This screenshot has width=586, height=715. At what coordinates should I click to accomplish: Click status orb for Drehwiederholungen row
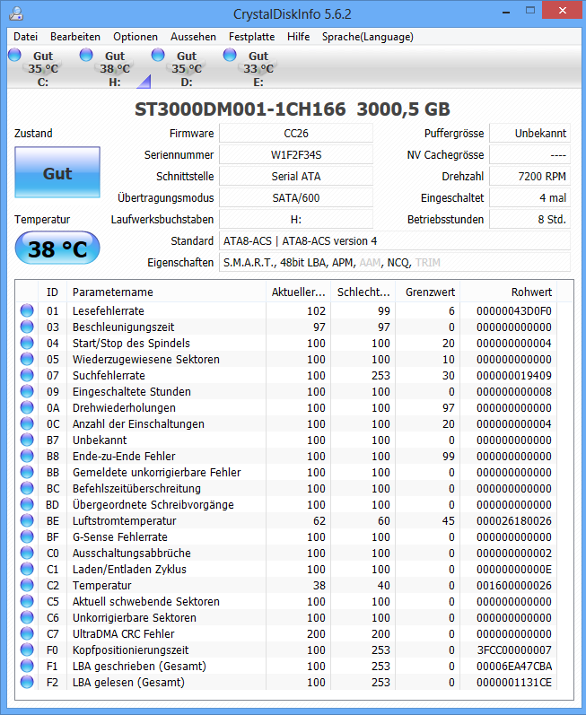pos(27,407)
